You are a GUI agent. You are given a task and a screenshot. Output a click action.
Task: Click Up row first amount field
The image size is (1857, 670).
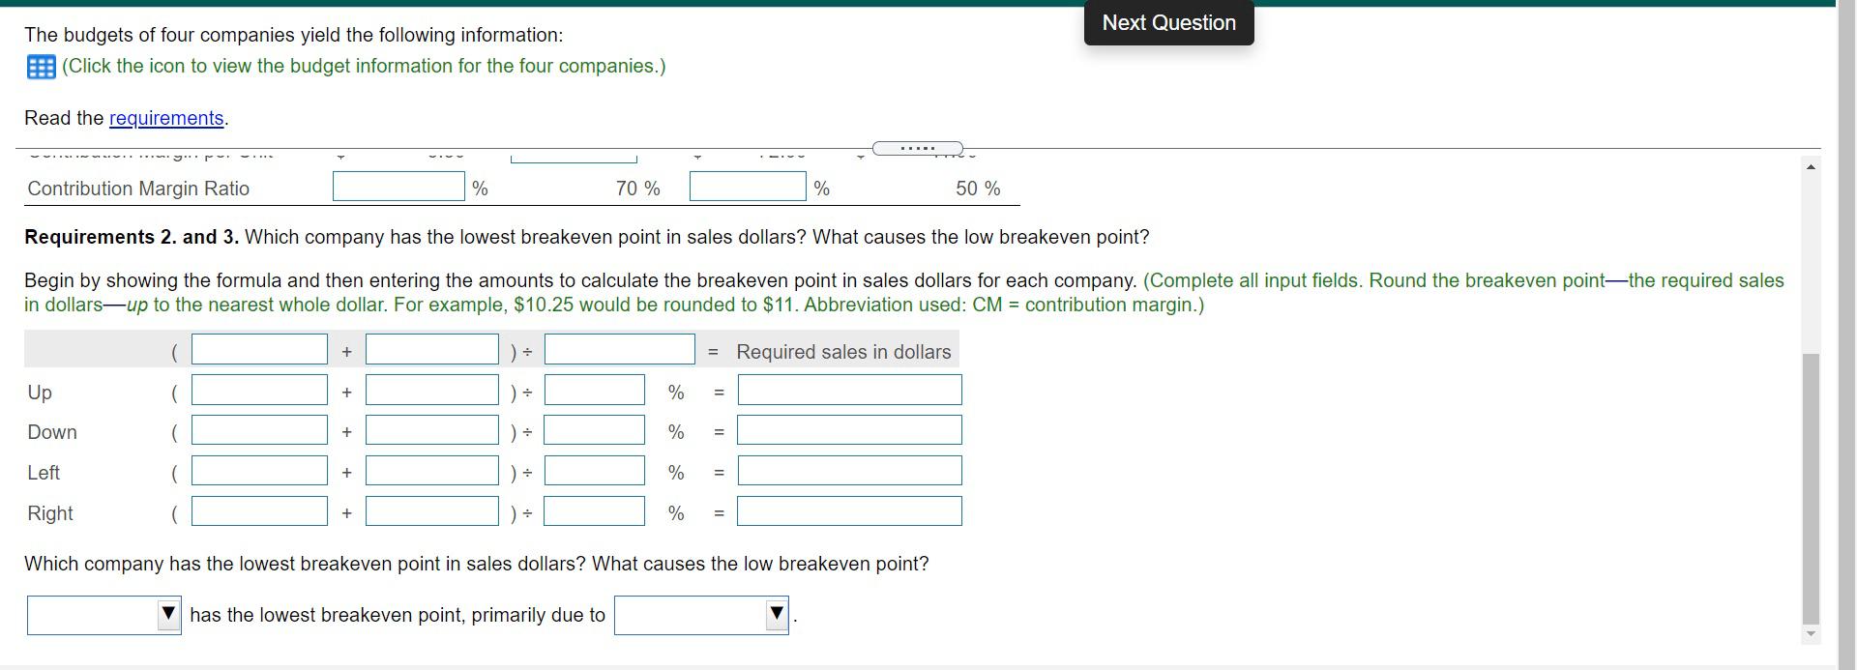point(259,390)
